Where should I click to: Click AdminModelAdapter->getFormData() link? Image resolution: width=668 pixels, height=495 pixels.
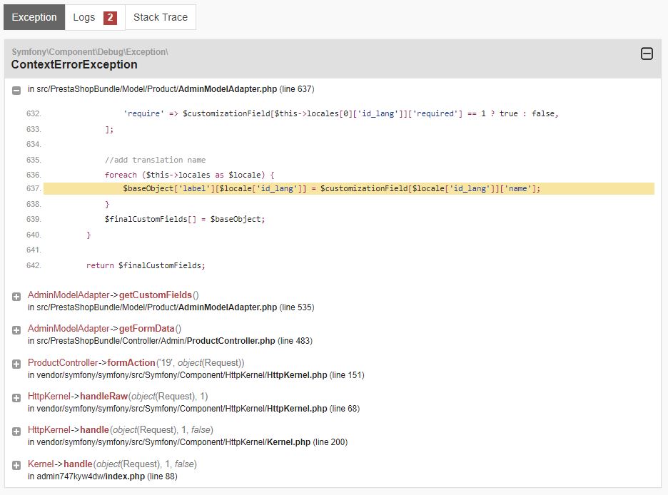click(104, 329)
